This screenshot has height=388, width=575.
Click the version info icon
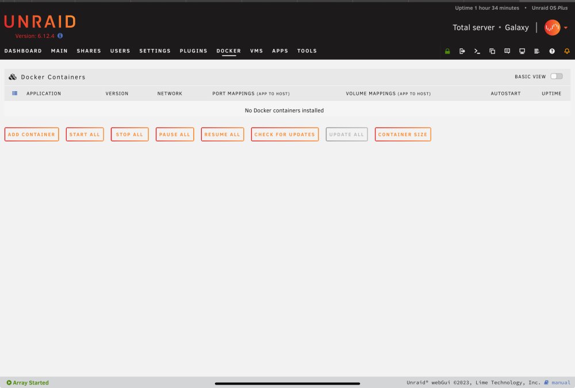click(60, 36)
